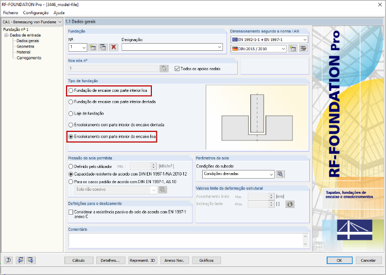
Task: Select Laje de fundação option
Action: coord(71,113)
